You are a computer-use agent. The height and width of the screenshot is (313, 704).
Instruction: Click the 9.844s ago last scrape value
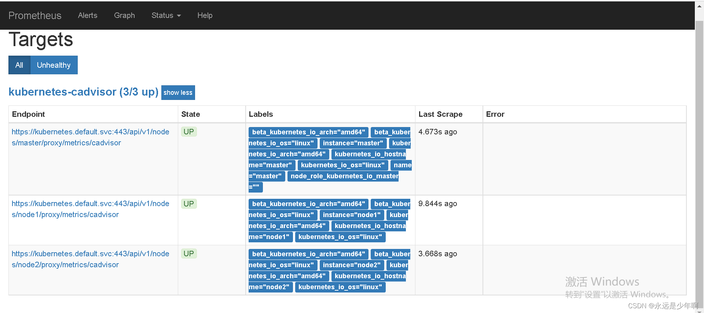(x=438, y=204)
